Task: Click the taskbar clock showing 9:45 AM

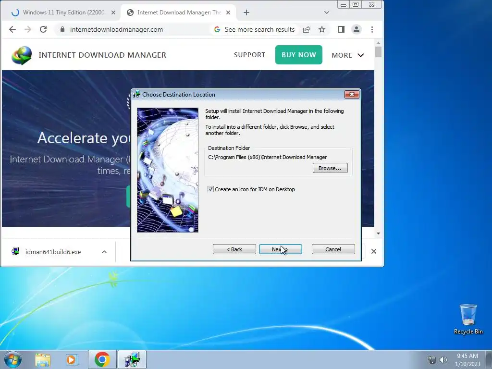Action: tap(467, 360)
